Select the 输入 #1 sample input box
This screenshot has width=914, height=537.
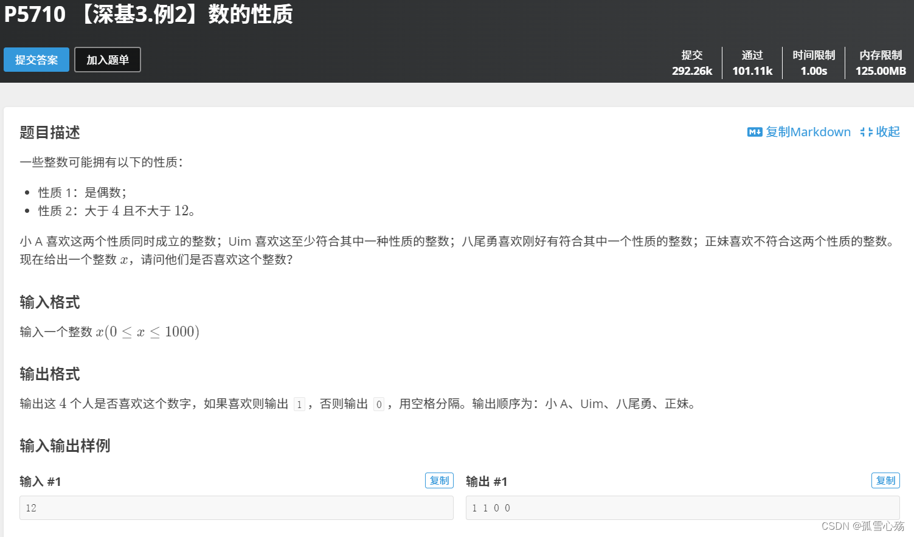[236, 507]
